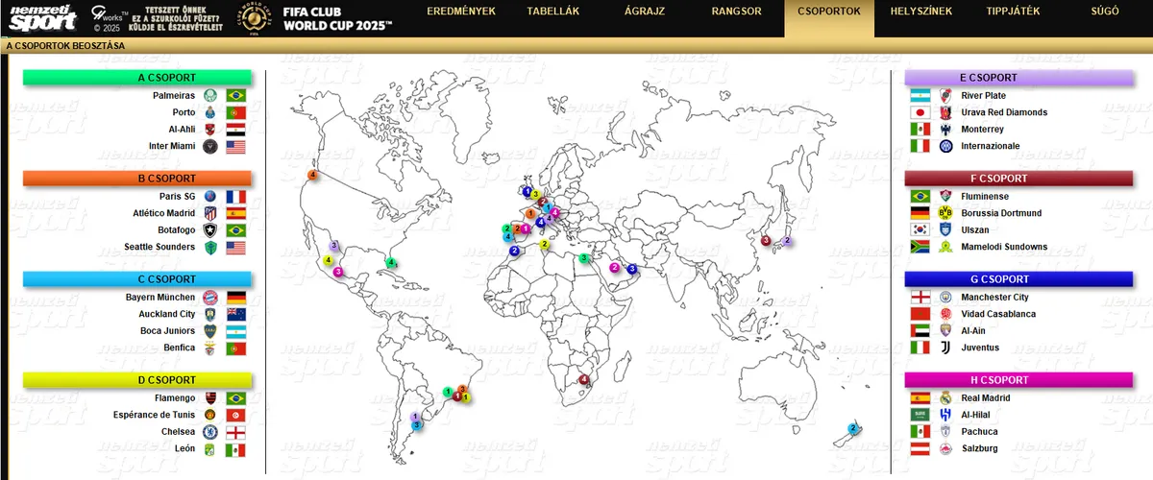Go to the Rangsor tab

(x=737, y=12)
